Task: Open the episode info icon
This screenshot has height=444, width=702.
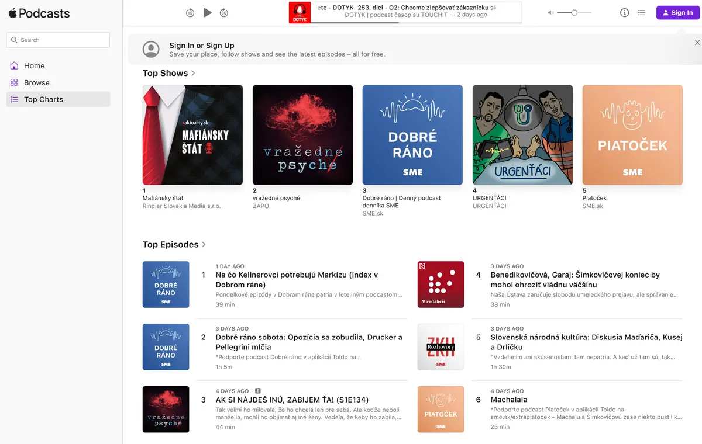Action: pos(625,13)
